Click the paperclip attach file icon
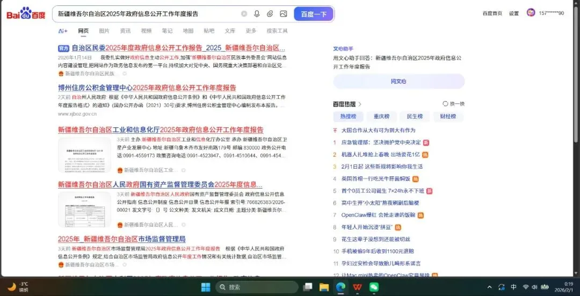This screenshot has width=580, height=296. click(270, 14)
